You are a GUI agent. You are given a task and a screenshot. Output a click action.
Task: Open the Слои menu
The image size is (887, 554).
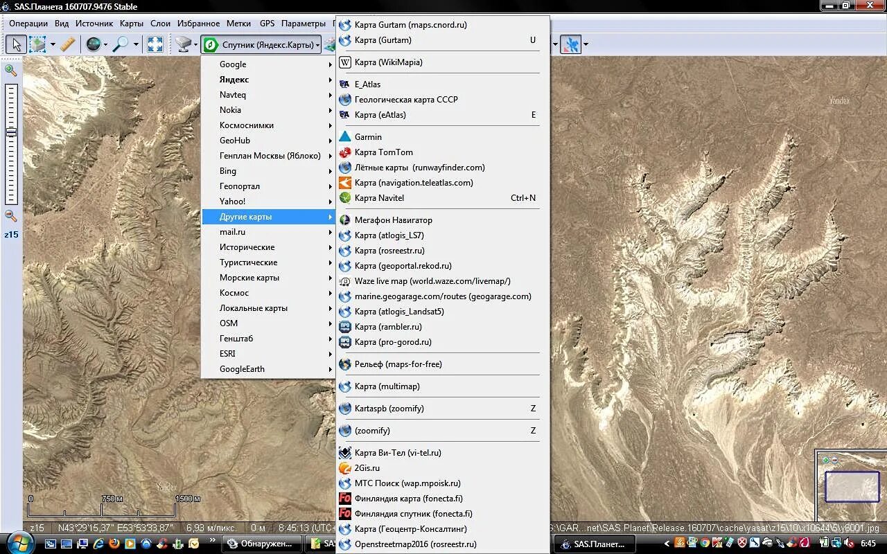(161, 24)
